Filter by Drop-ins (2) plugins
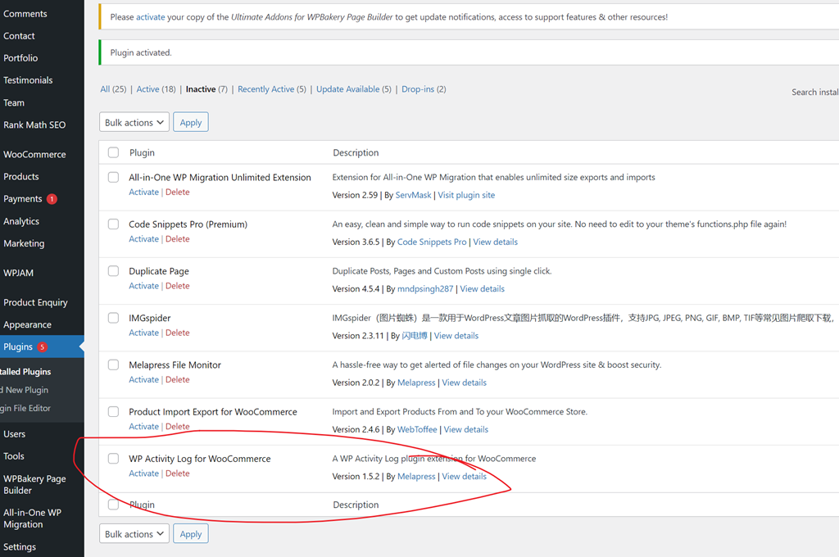839x557 pixels. (x=424, y=88)
